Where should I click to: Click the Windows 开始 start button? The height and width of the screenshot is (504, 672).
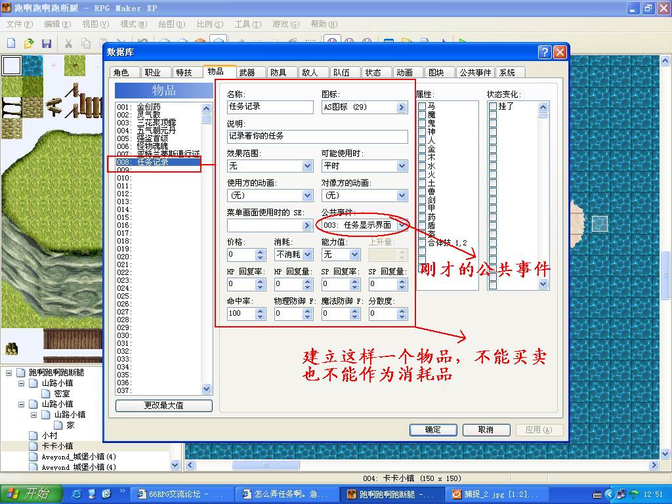[x=31, y=494]
